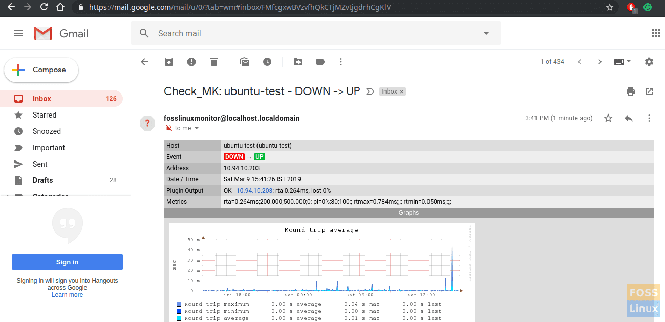Select the '1 of 434' counter

(x=552, y=62)
